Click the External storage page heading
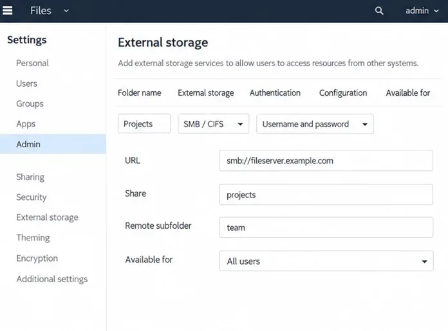This screenshot has width=448, height=331. pos(163,42)
